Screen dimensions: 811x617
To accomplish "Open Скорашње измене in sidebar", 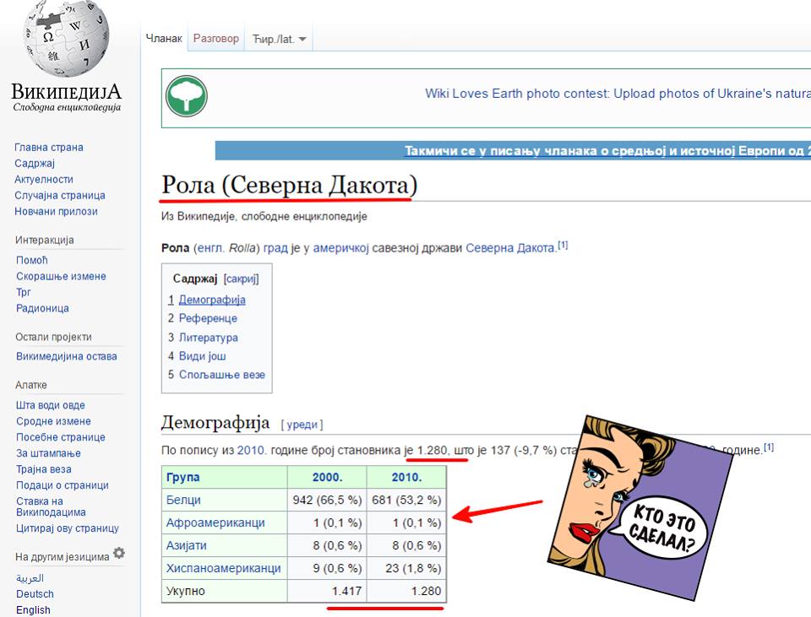I will 61,277.
